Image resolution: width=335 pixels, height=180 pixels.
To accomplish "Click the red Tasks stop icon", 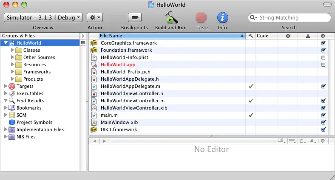I will coord(201,17).
